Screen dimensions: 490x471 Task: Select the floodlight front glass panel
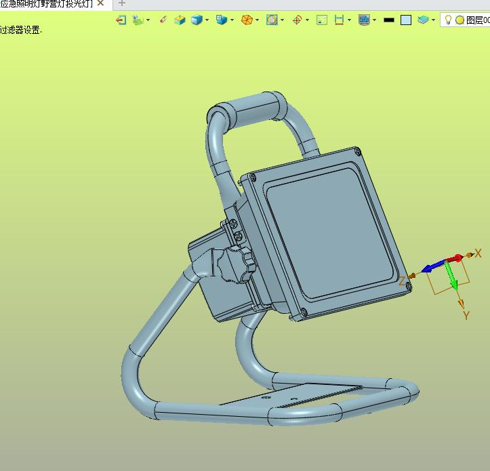pos(329,234)
